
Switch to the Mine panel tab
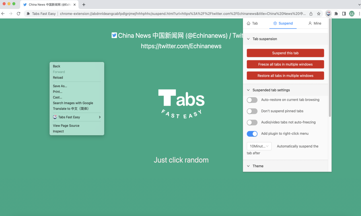pos(315,23)
